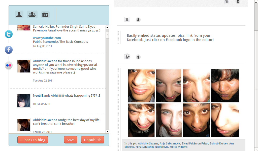
Task: Open tagged Milica Minovic link
Action: (x=179, y=147)
